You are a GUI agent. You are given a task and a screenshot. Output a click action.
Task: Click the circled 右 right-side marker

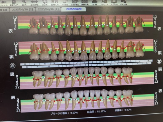[x=12, y=66]
